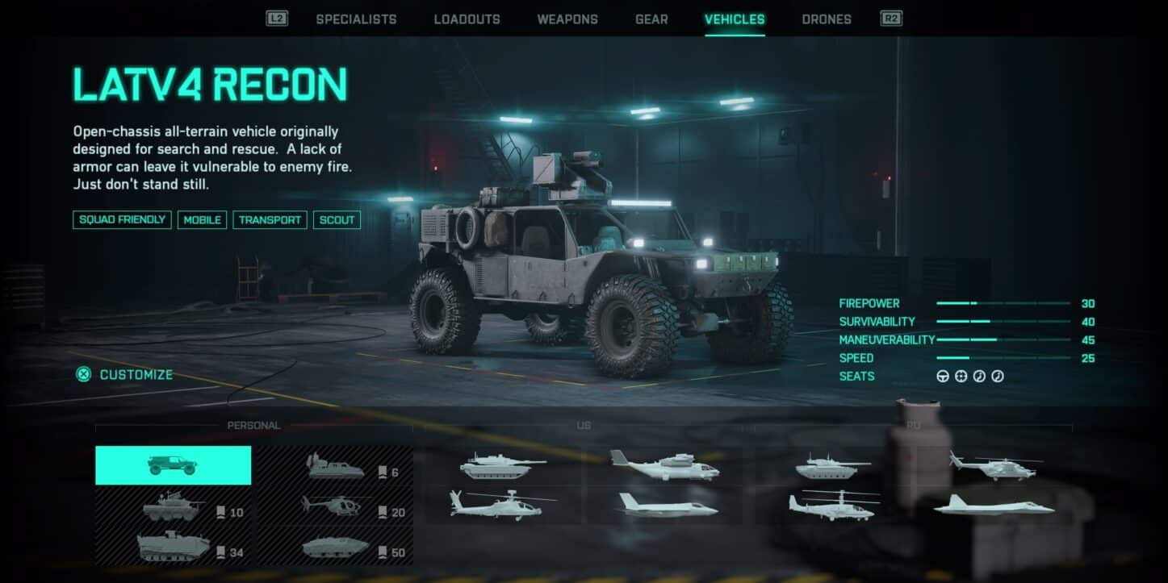Switch to the Weapons tab
Screen dimensions: 1168x583
tap(567, 19)
